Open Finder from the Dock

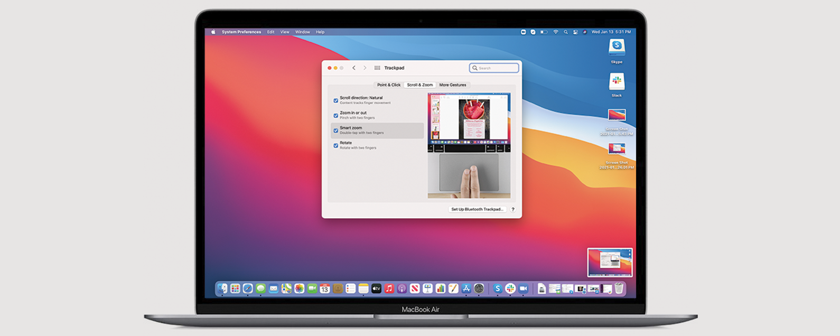(222, 288)
